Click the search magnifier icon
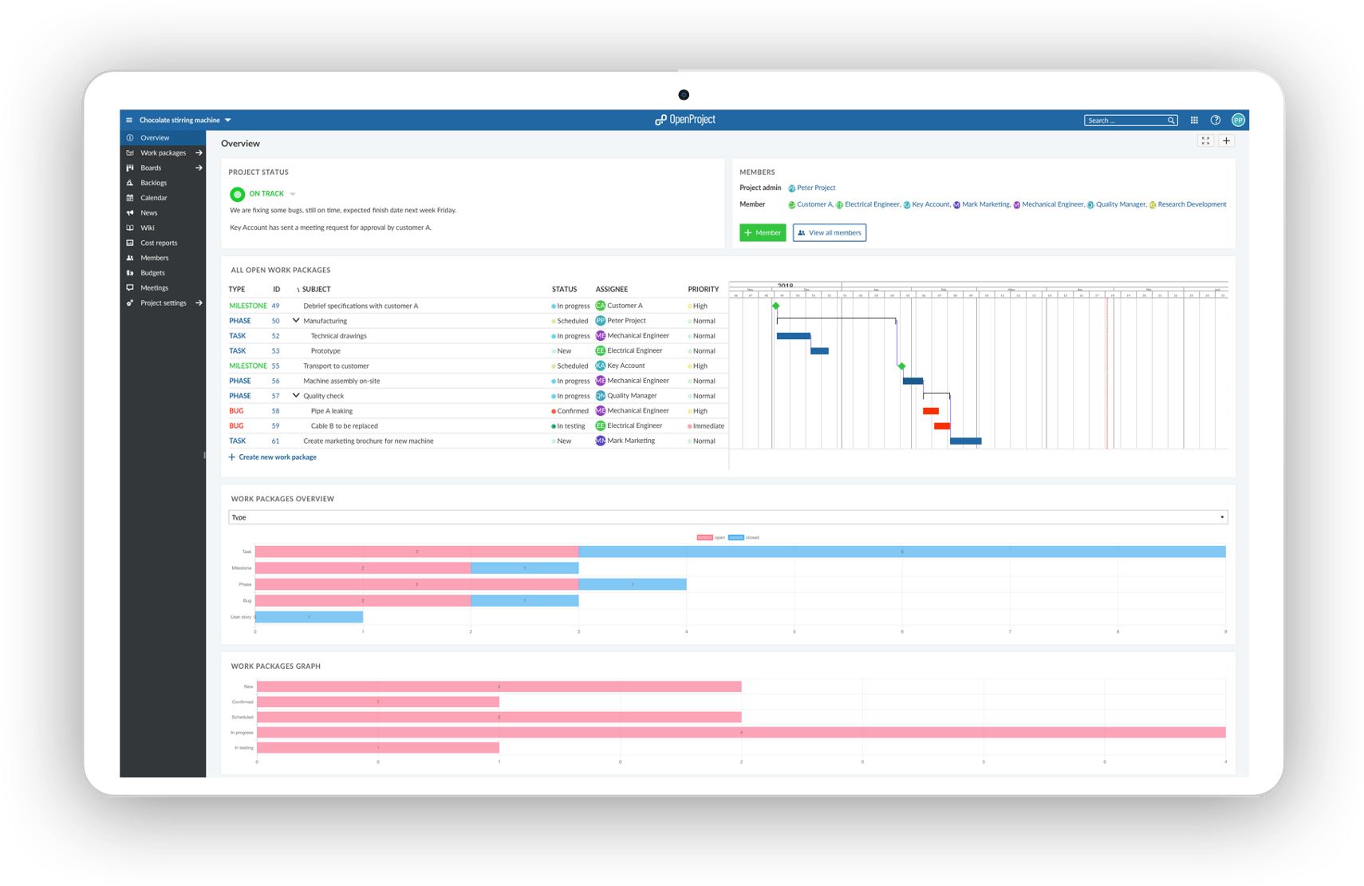Screen dimensions: 1364x886 [x=1171, y=121]
